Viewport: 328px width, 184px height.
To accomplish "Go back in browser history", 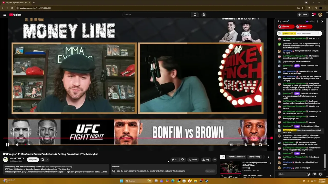I will coord(3,8).
